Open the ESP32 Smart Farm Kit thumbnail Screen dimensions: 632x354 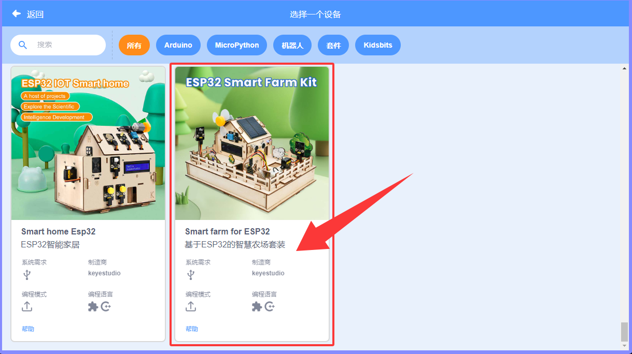252,143
